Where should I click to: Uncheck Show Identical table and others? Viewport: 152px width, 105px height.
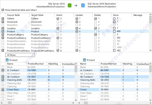3,10
